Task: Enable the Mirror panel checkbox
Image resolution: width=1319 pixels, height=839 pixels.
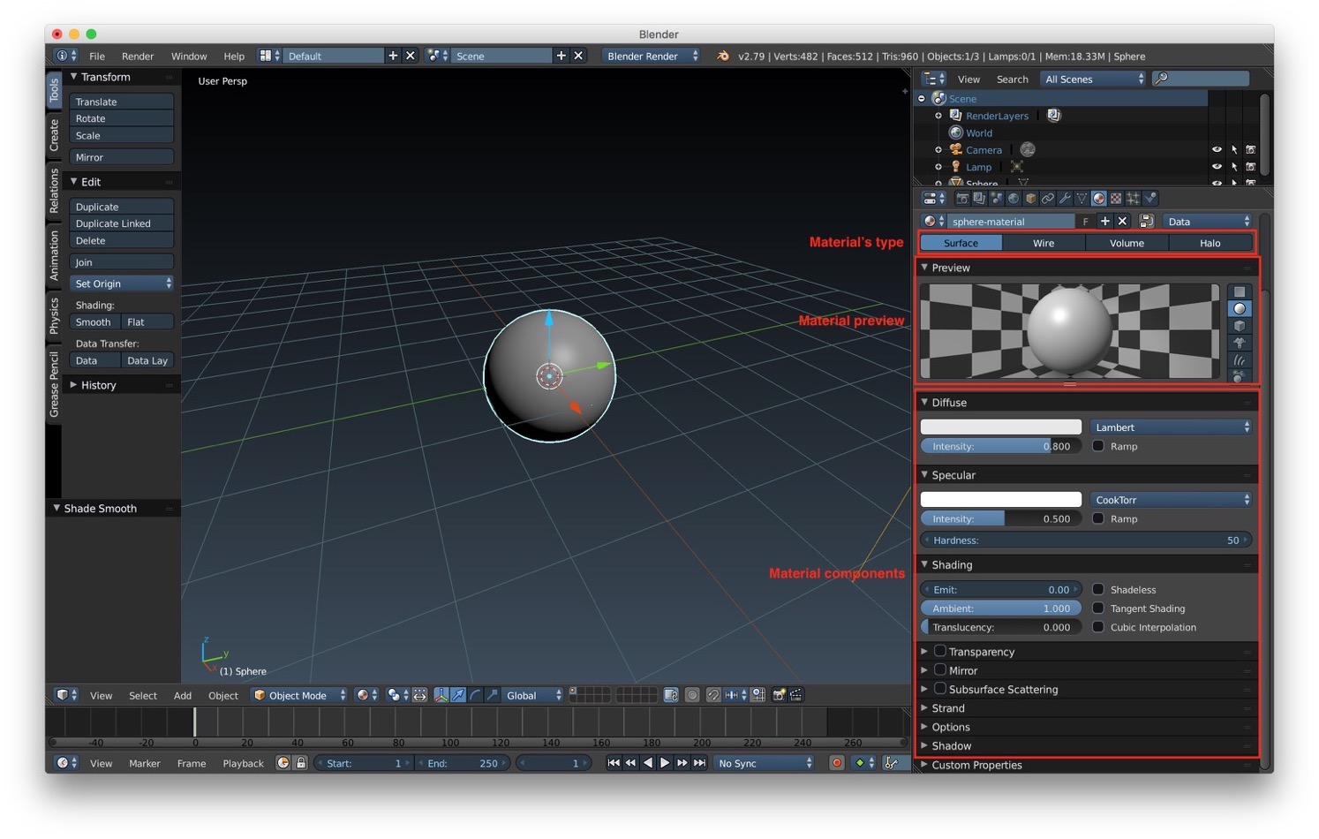Action: click(x=940, y=670)
